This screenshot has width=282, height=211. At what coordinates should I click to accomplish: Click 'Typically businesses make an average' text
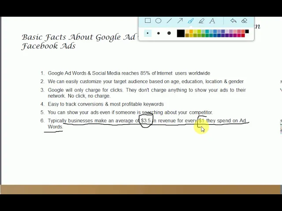pos(90,121)
